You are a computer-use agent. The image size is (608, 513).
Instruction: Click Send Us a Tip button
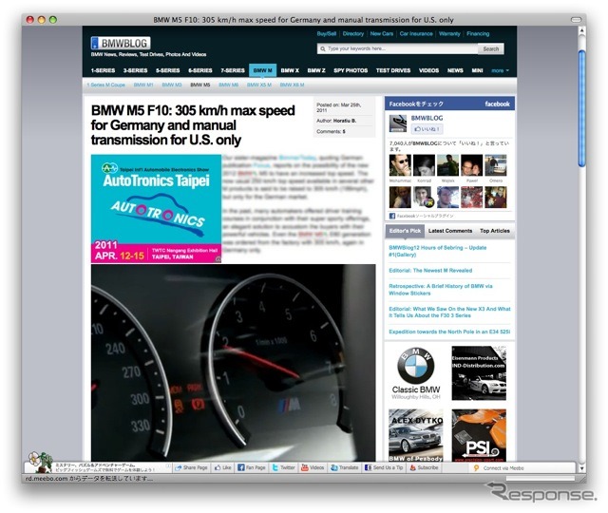(384, 467)
